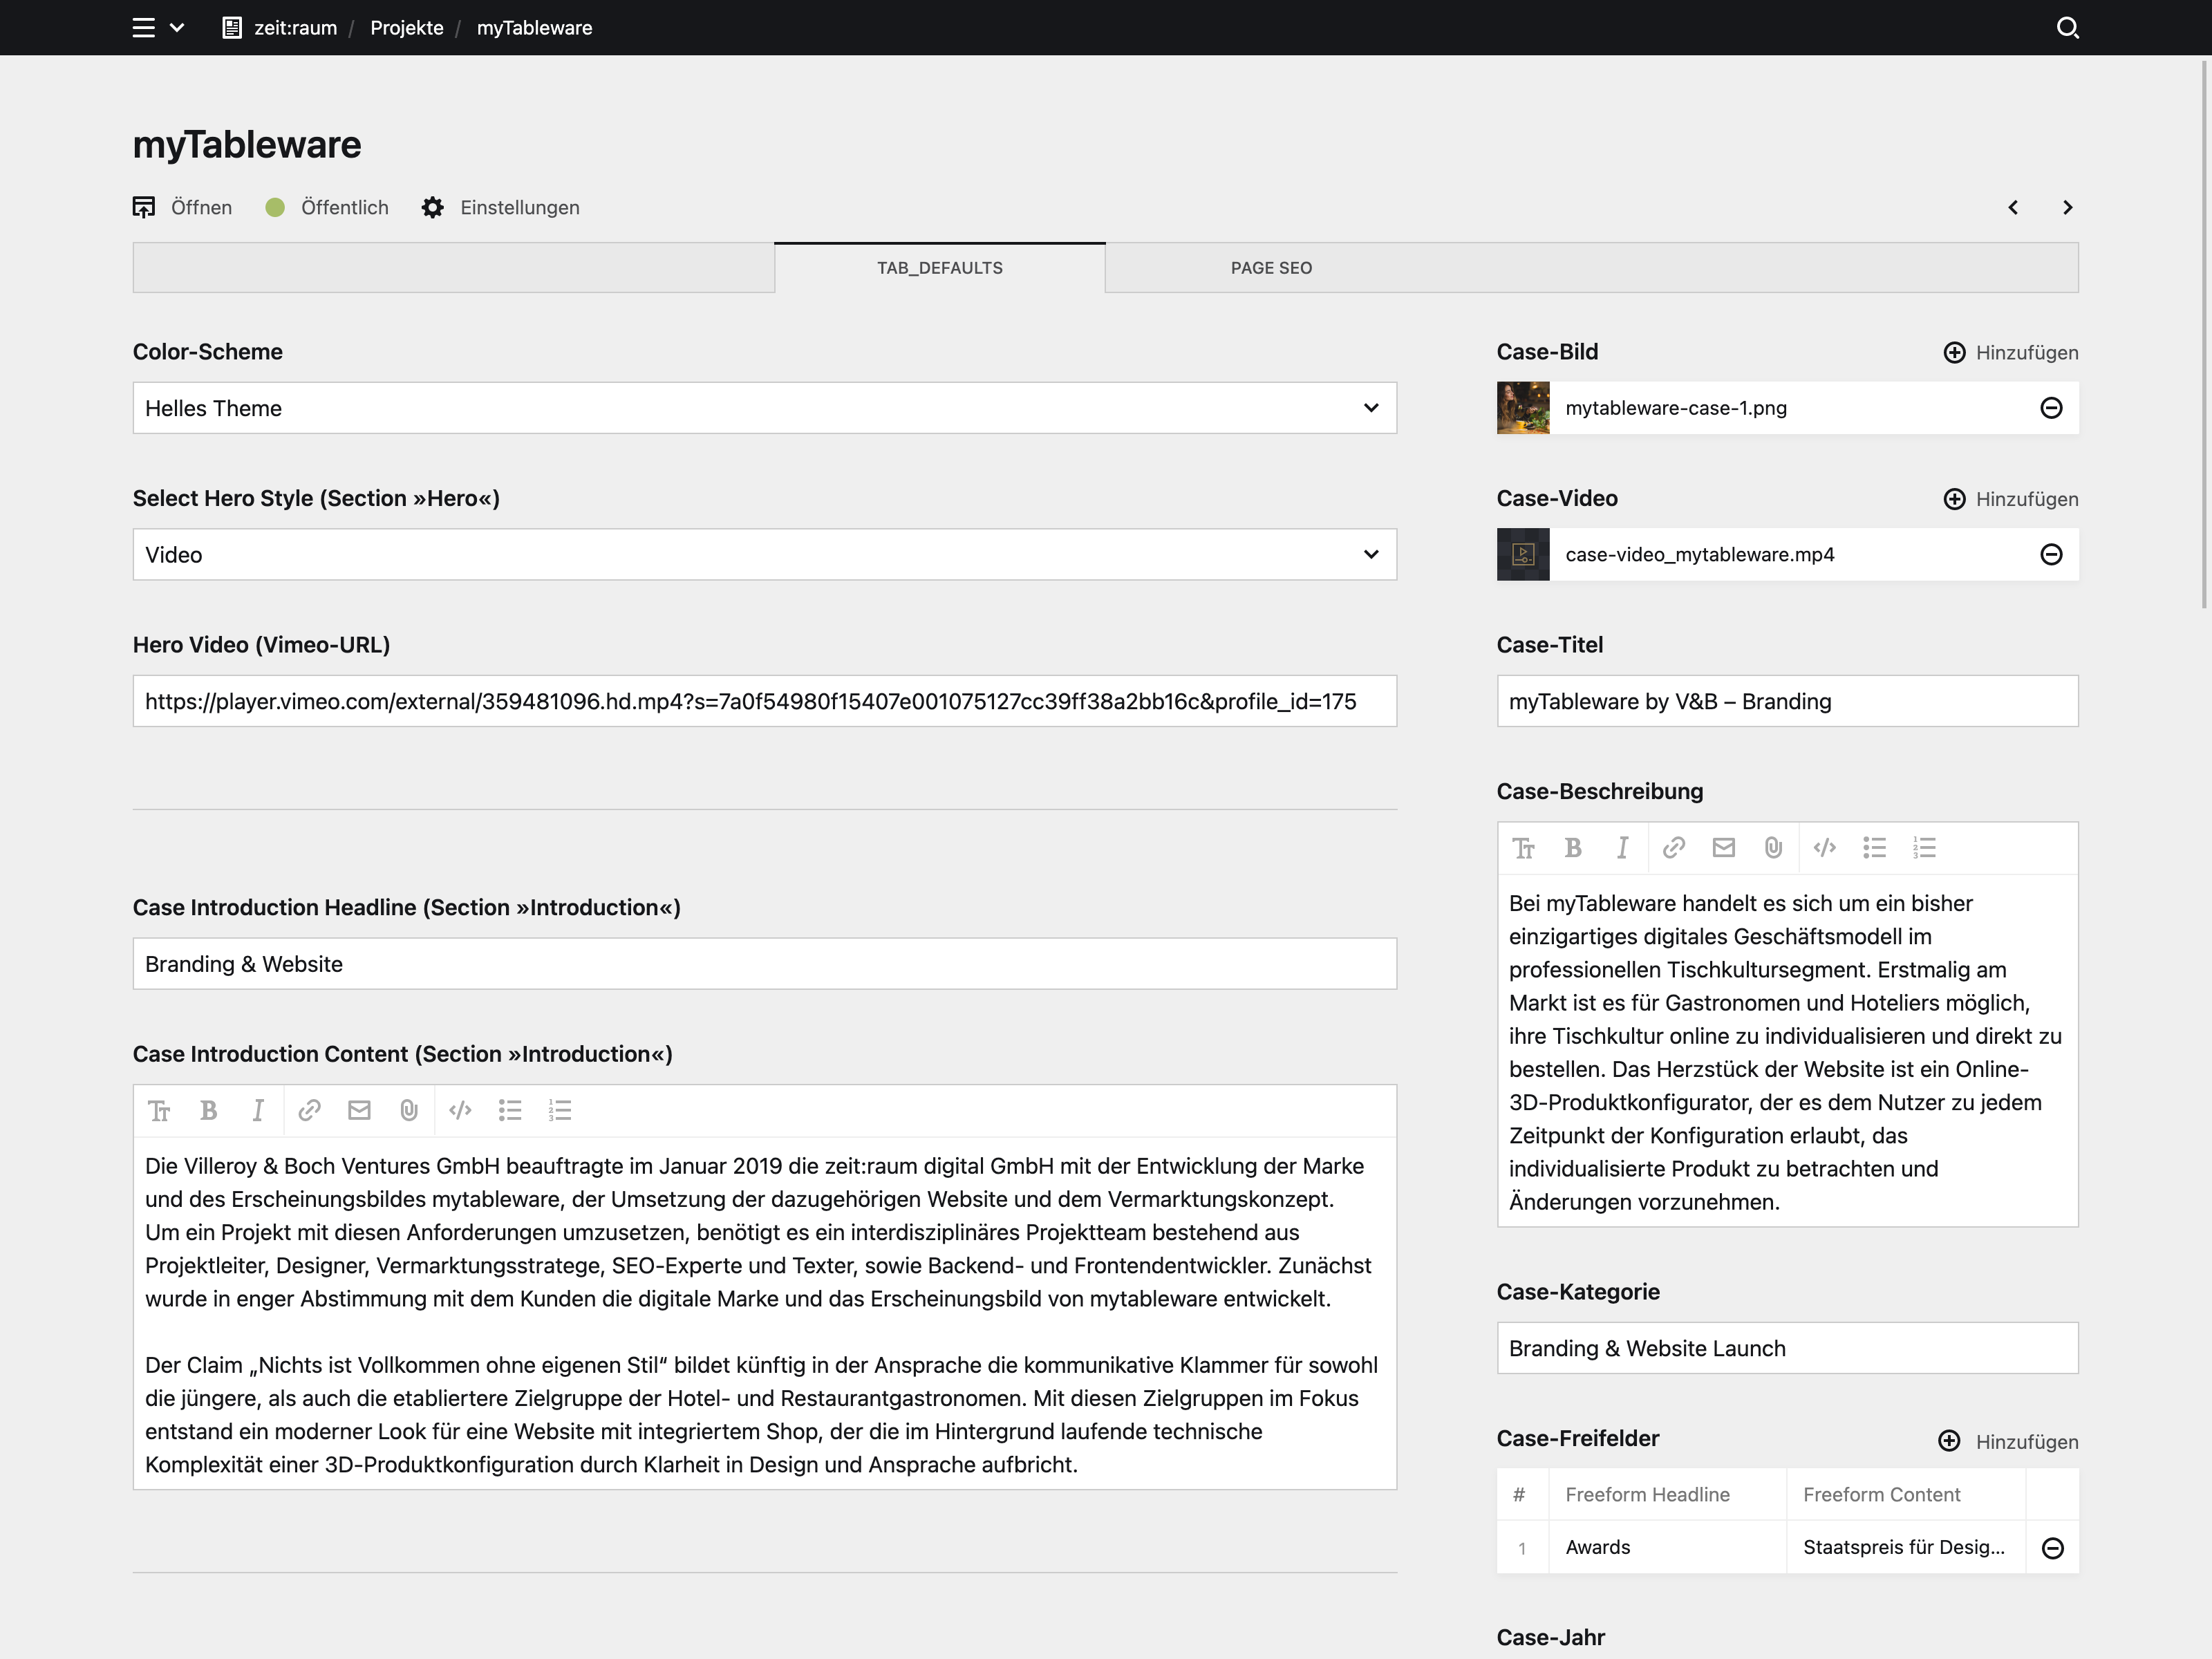Open the code view in the Case-Beschreibung toolbar
The height and width of the screenshot is (1659, 2212).
pyautogui.click(x=1824, y=847)
